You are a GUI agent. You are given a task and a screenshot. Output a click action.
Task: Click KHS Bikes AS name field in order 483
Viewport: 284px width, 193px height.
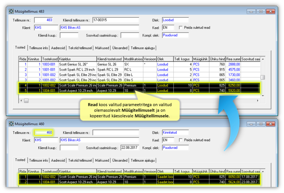point(99,28)
